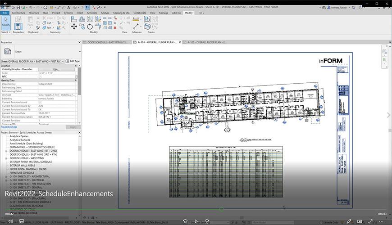The width and height of the screenshot is (392, 225).
Task: Activate the Rotate tool
Action: [x=90, y=27]
